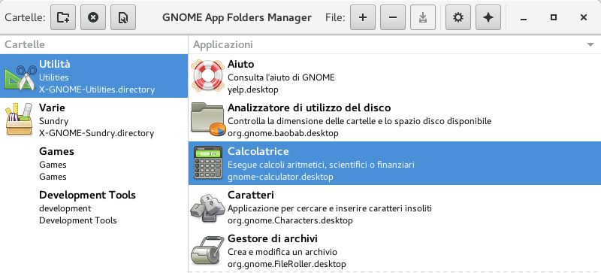Screen dimensions: 601x273
Task: Select Analizzatore di utilizzo del disco
Action: point(309,108)
